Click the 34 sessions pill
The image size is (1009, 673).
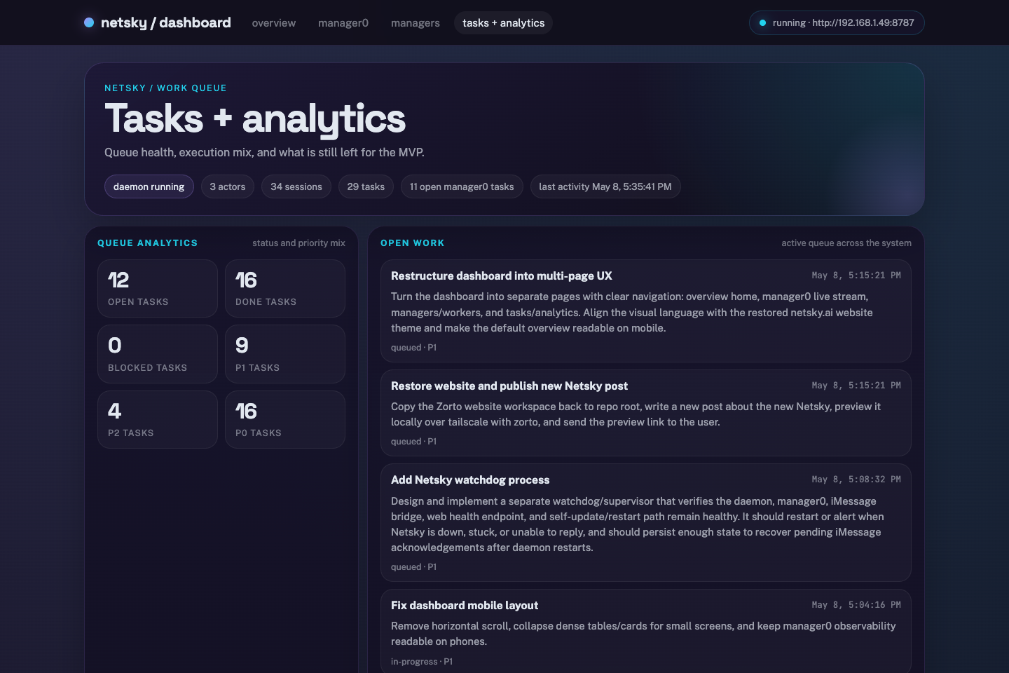(x=296, y=186)
